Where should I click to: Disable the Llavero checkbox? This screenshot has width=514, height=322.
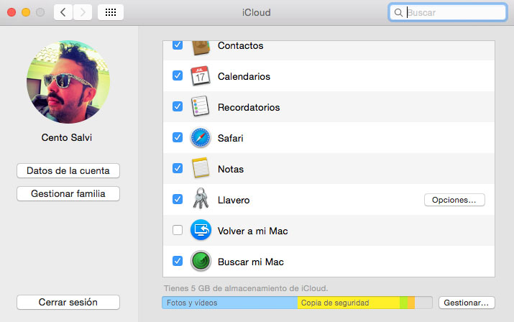(x=178, y=199)
